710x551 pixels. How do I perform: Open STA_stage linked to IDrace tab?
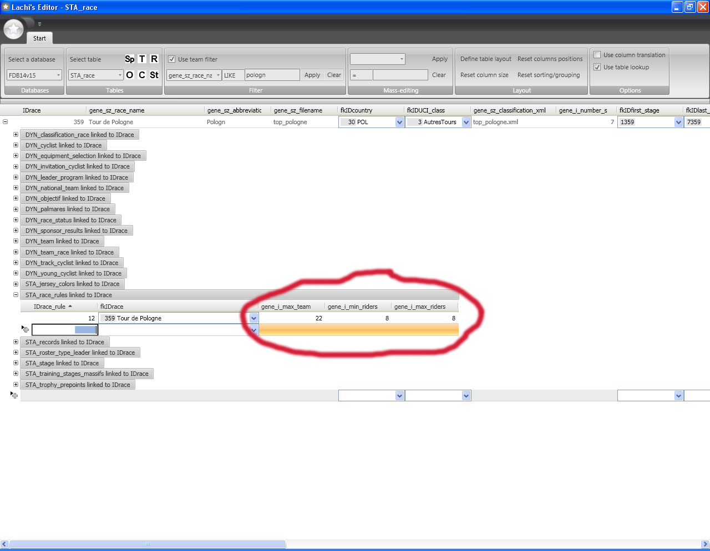[62, 363]
